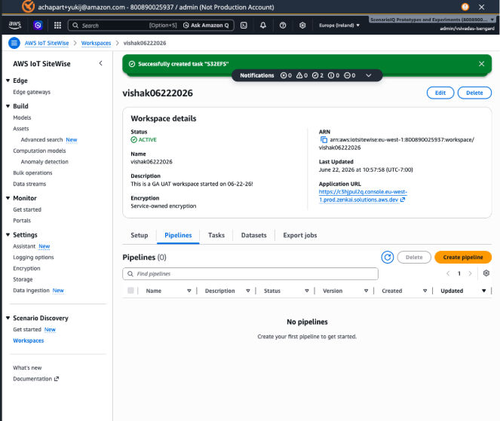Collapse the Scenario Discovery section
This screenshot has width=500, height=421.
coord(8,318)
